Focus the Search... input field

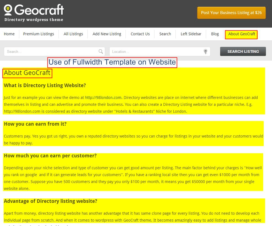pos(54,52)
